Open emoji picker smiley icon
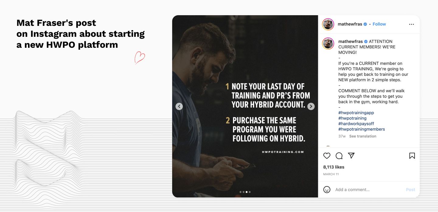The width and height of the screenshot is (438, 212). pyautogui.click(x=327, y=189)
